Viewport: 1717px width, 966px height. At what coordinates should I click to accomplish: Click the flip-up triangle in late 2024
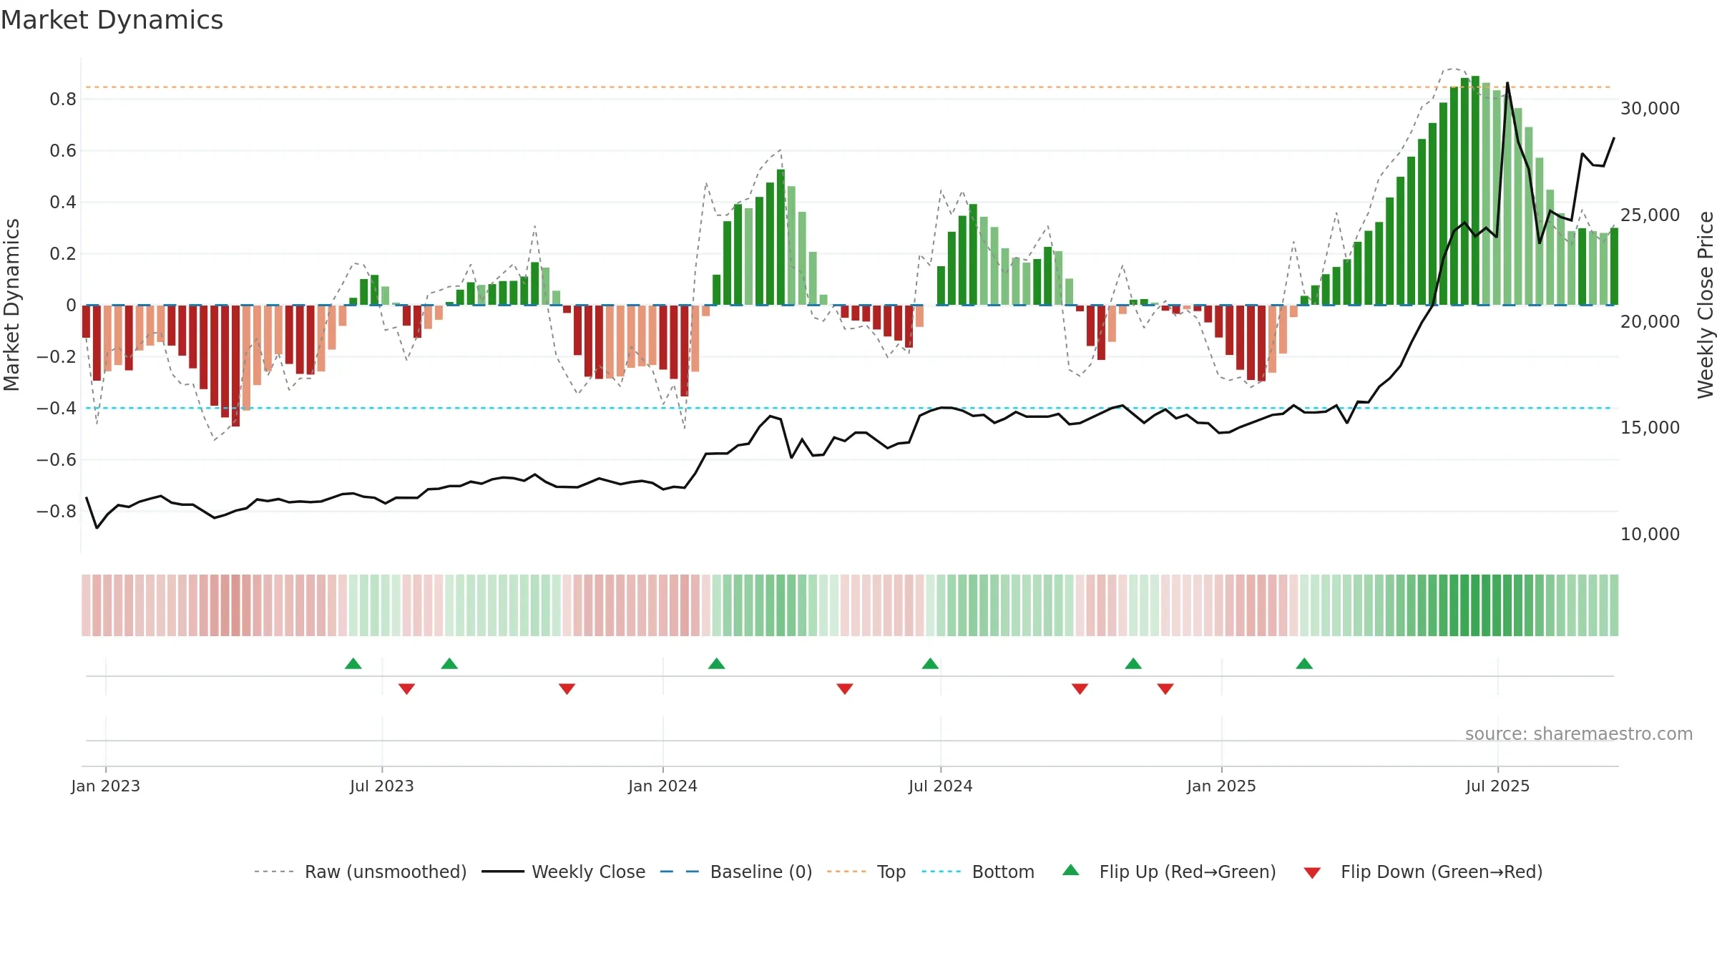tap(1133, 664)
